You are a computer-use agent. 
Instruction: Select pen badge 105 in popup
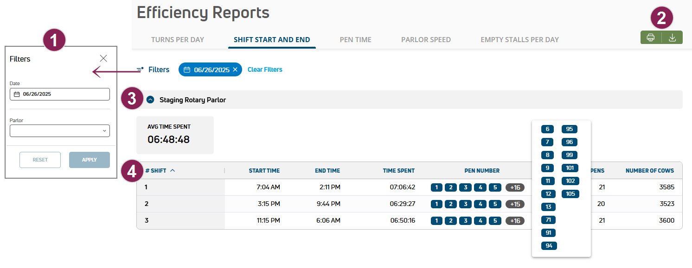tap(570, 194)
